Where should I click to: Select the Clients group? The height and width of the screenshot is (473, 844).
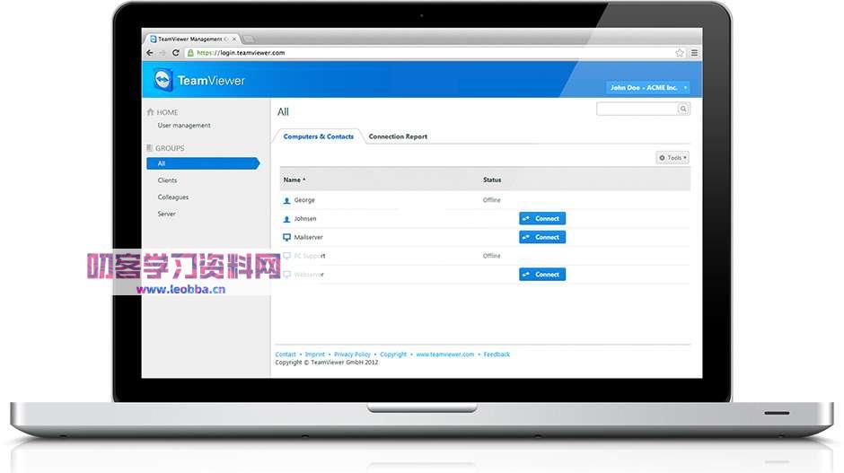[167, 180]
